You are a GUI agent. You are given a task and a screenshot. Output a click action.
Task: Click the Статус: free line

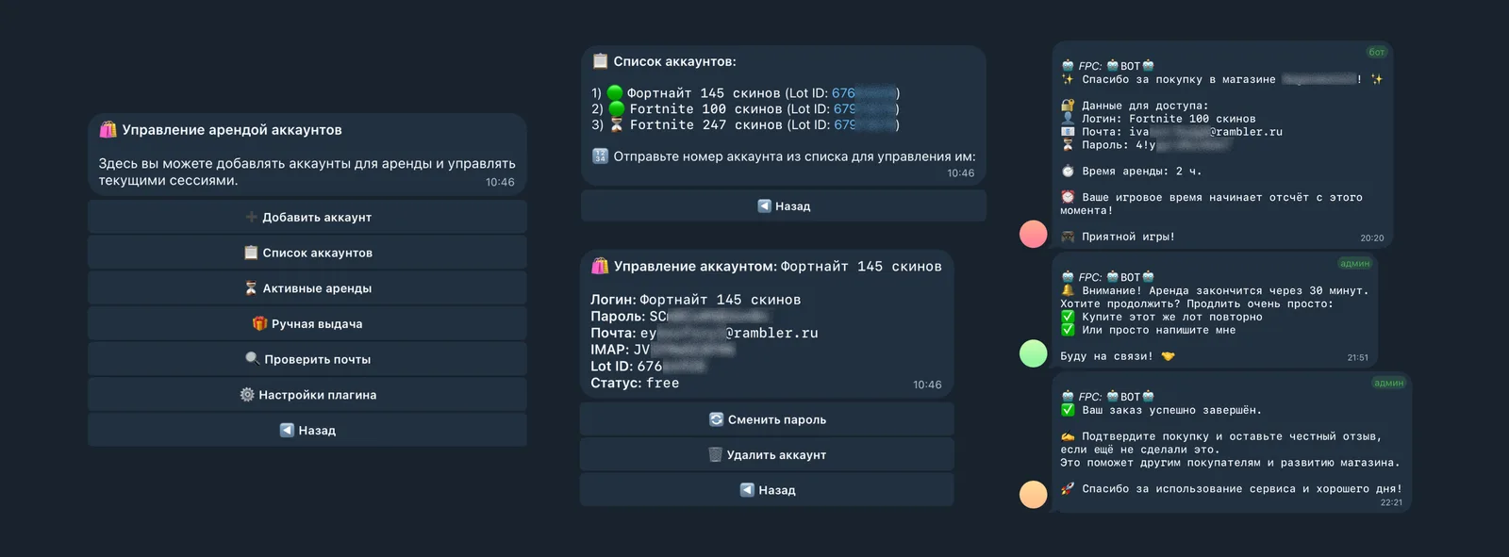635,383
